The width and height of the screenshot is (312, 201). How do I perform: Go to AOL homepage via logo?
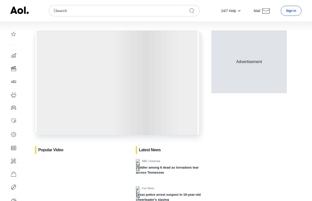tap(20, 11)
